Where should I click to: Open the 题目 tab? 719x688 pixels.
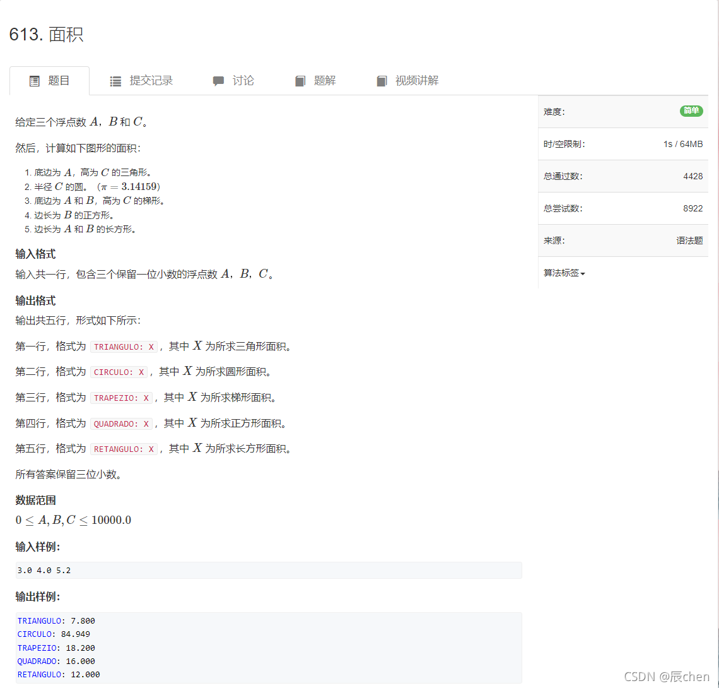point(50,81)
